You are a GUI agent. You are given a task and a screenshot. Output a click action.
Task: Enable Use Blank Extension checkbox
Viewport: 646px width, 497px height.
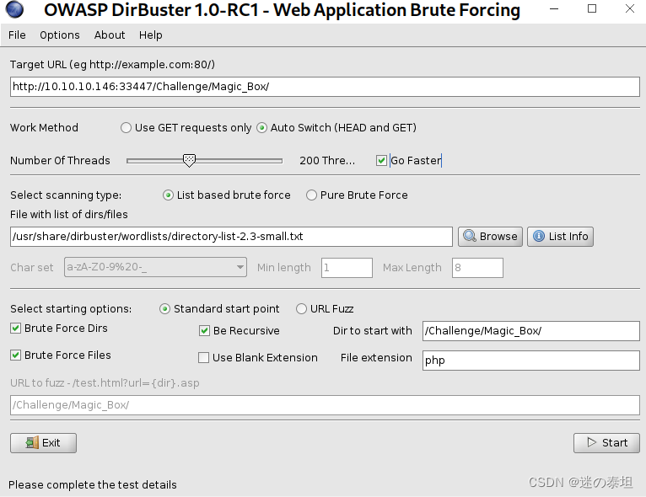(x=203, y=357)
